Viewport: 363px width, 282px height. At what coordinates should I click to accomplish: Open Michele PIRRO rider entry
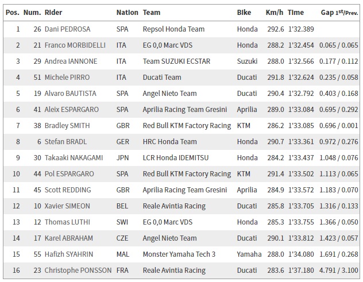pos(67,78)
